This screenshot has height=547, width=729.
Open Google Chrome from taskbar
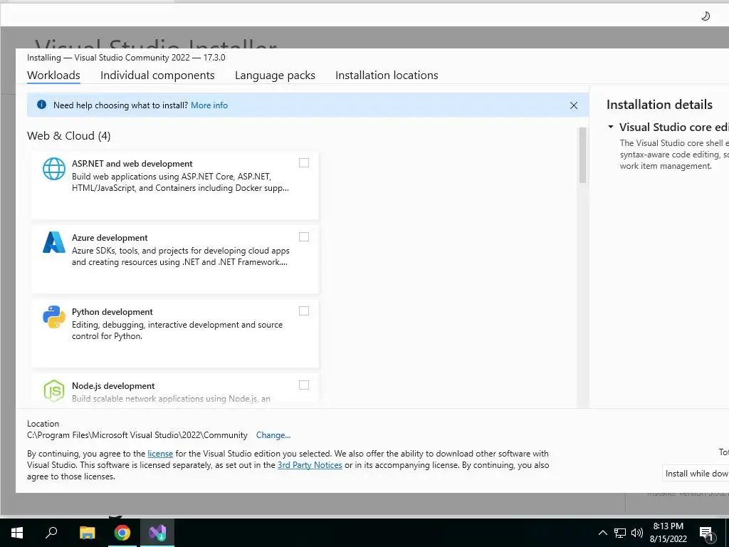122,533
